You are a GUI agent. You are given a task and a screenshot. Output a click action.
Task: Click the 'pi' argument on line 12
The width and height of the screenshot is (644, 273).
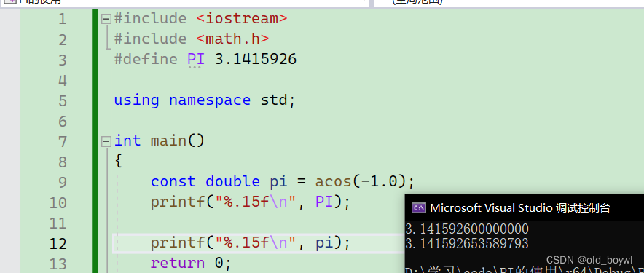point(323,244)
